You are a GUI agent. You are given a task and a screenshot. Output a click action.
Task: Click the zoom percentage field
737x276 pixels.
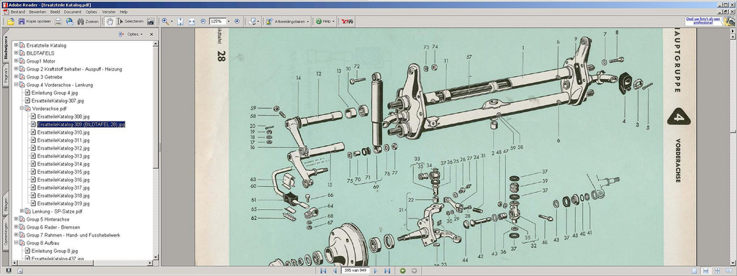[217, 22]
